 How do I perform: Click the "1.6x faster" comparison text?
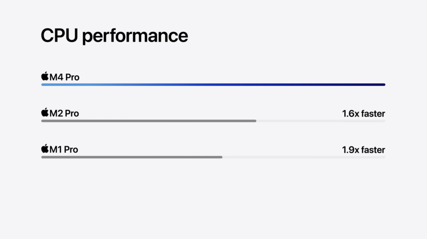click(x=363, y=113)
